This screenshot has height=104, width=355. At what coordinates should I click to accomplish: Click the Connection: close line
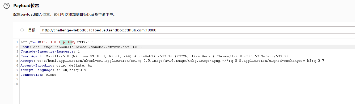pyautogui.click(x=38, y=75)
